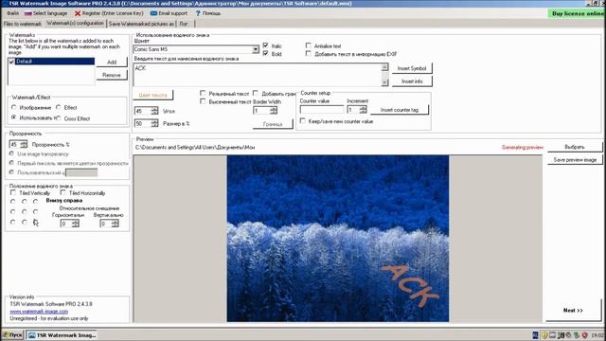Click the preview image of snowy forest
Viewport: 606px width, 341px height.
pos(338,238)
